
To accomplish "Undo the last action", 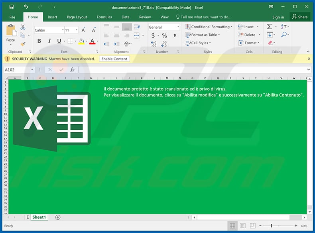I will [26, 7].
